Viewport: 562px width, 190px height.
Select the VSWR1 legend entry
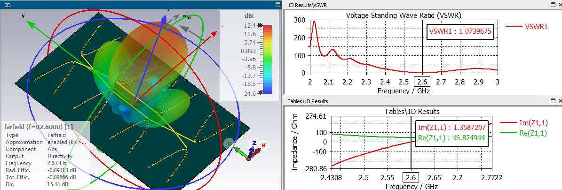coord(526,26)
